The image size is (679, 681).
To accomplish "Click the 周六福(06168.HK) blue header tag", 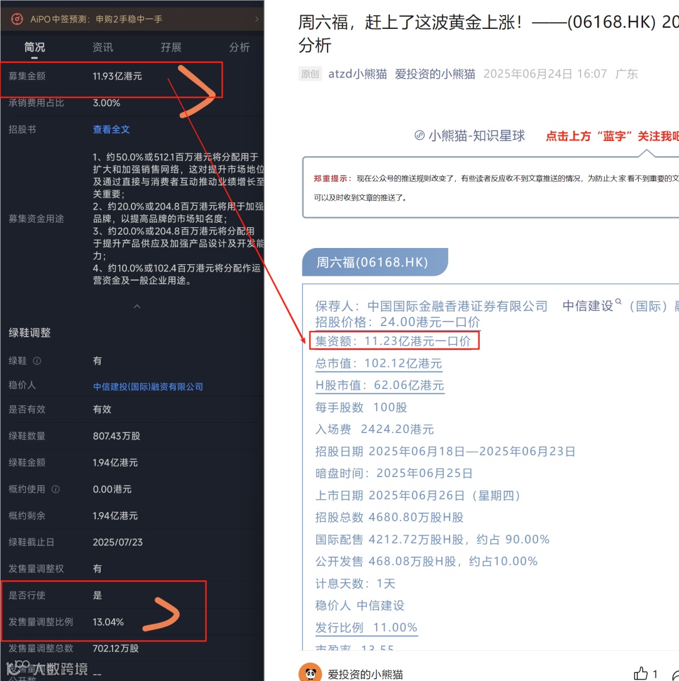I will tap(375, 262).
